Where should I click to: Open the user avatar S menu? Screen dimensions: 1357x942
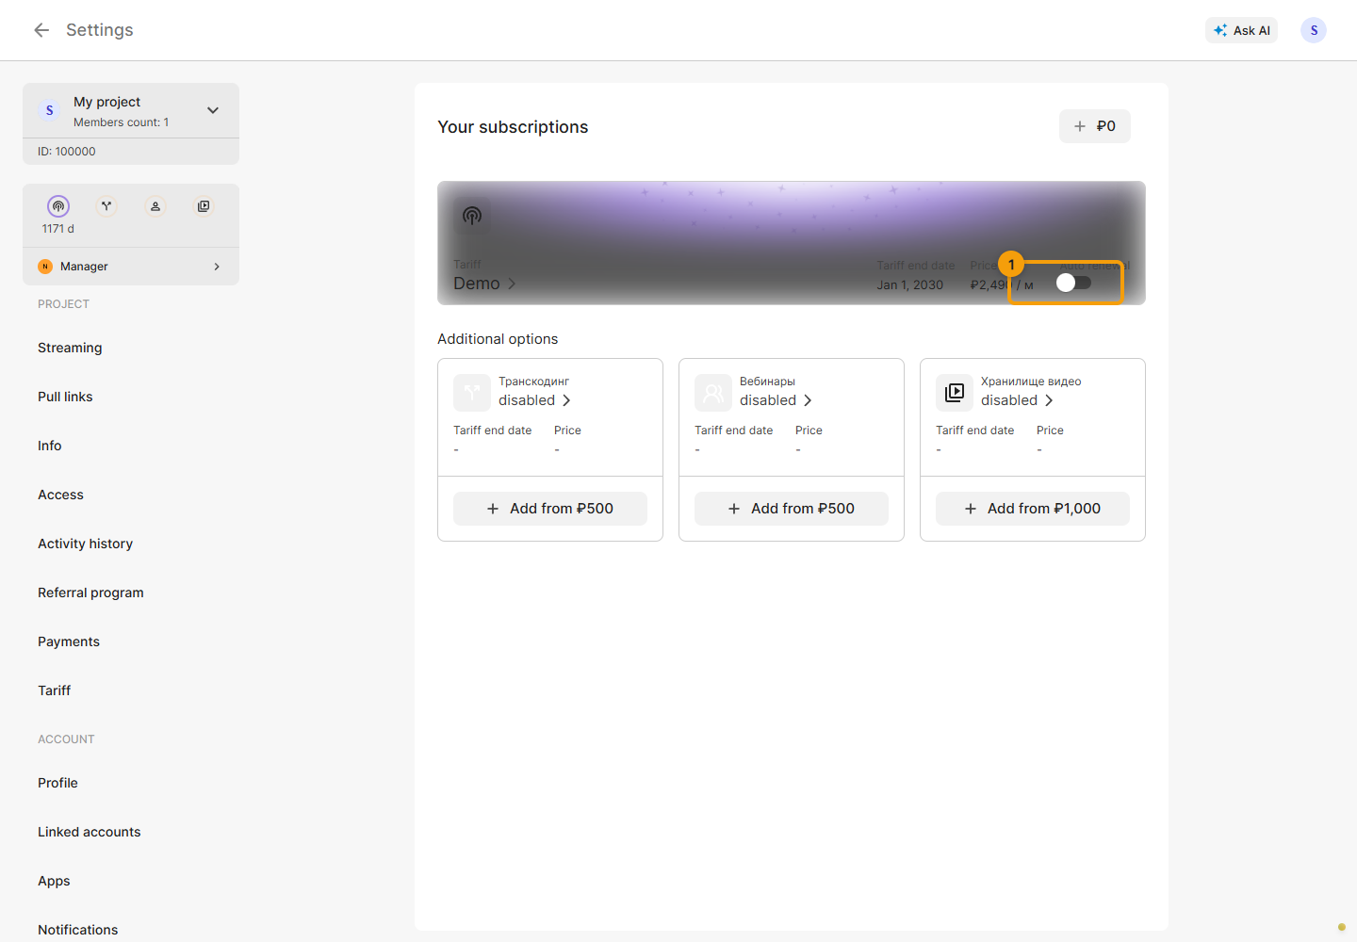point(1314,30)
